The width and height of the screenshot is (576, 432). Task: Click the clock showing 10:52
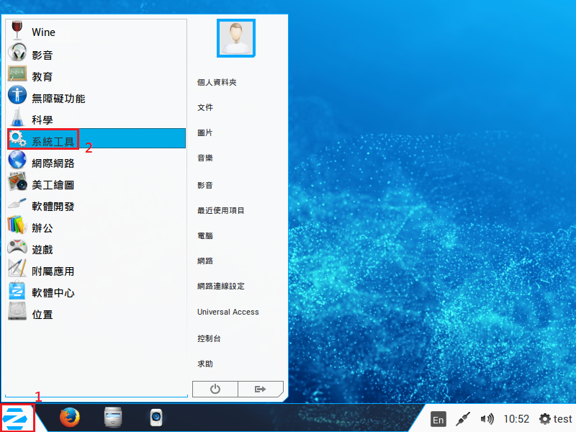pos(516,419)
